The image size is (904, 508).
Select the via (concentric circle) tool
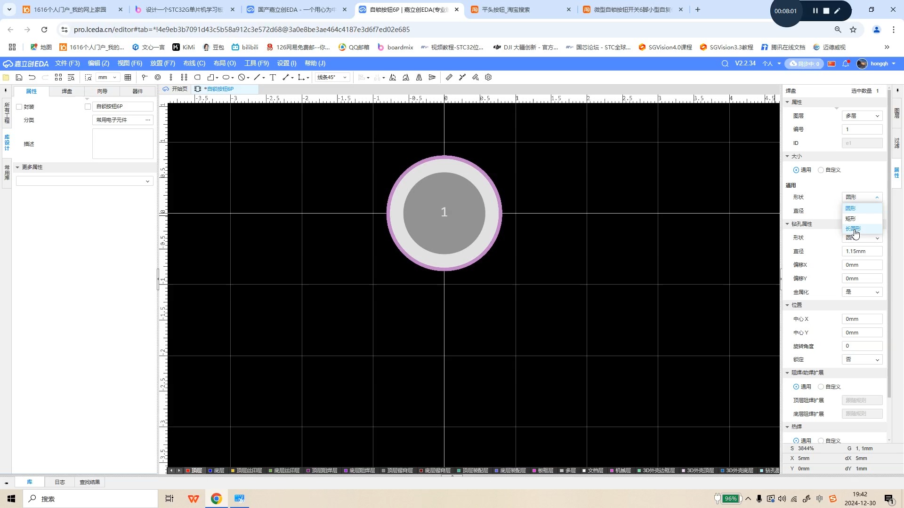point(158,77)
